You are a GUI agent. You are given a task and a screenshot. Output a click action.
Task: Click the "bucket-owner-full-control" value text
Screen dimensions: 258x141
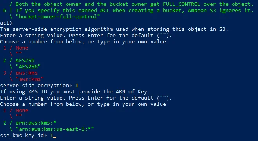coord(58,17)
